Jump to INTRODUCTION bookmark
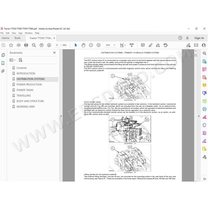Screen dimensions: 208x208 (x=26, y=73)
